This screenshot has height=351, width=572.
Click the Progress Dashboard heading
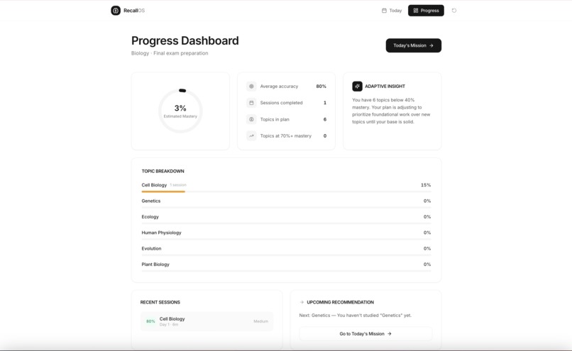pos(185,41)
